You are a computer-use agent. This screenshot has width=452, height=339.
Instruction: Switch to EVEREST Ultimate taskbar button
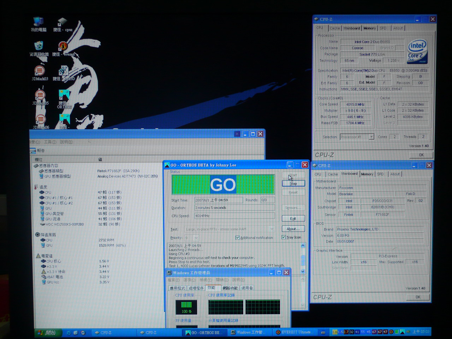(x=295, y=332)
